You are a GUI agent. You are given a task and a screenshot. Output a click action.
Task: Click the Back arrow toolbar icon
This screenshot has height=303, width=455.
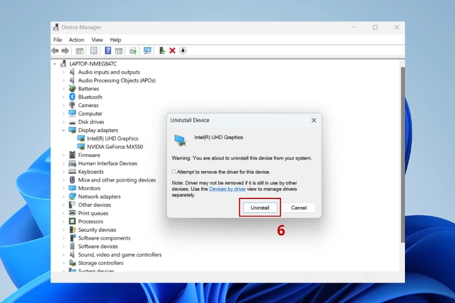pos(55,51)
